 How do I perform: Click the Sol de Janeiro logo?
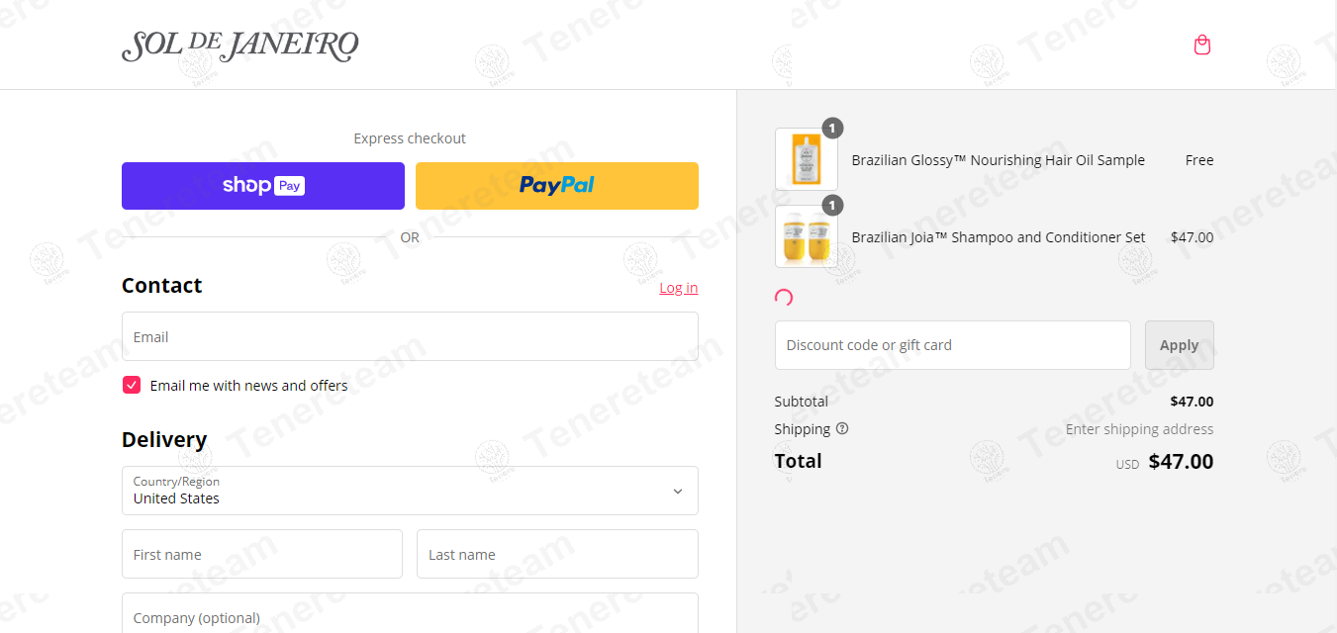coord(239,45)
